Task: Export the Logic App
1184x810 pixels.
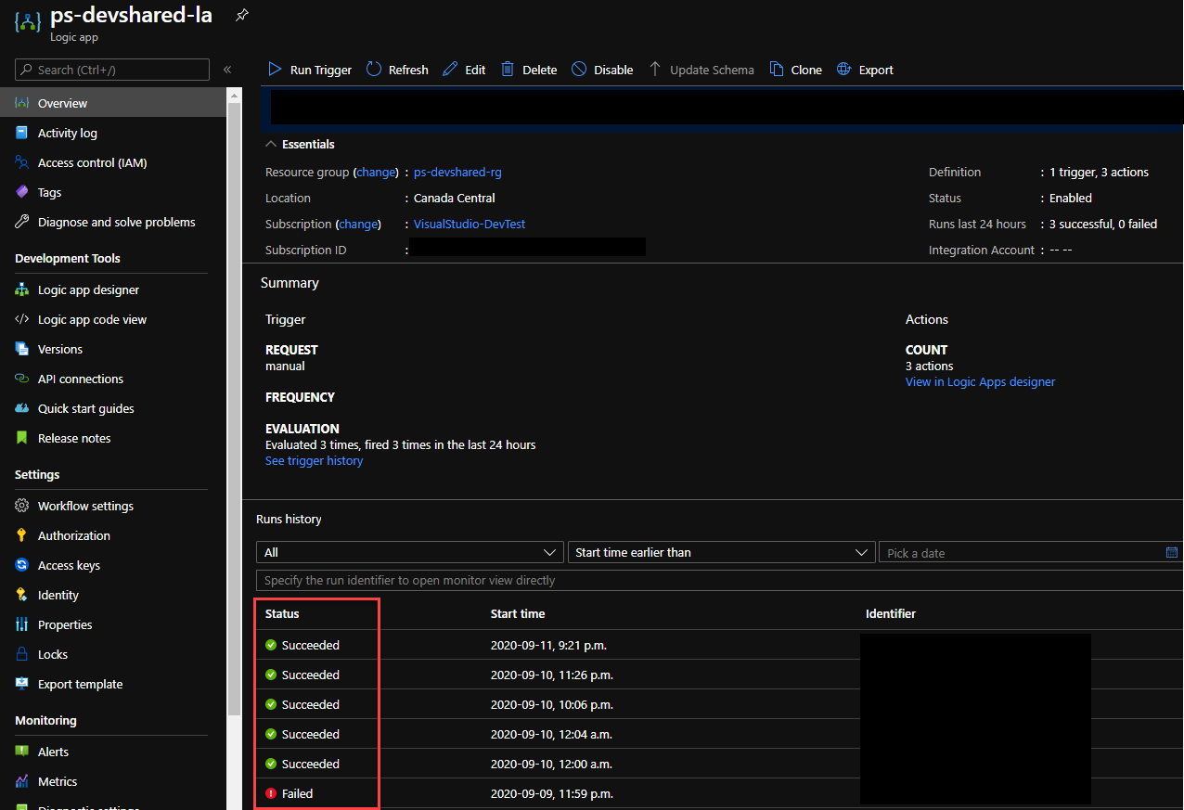Action: click(x=865, y=69)
